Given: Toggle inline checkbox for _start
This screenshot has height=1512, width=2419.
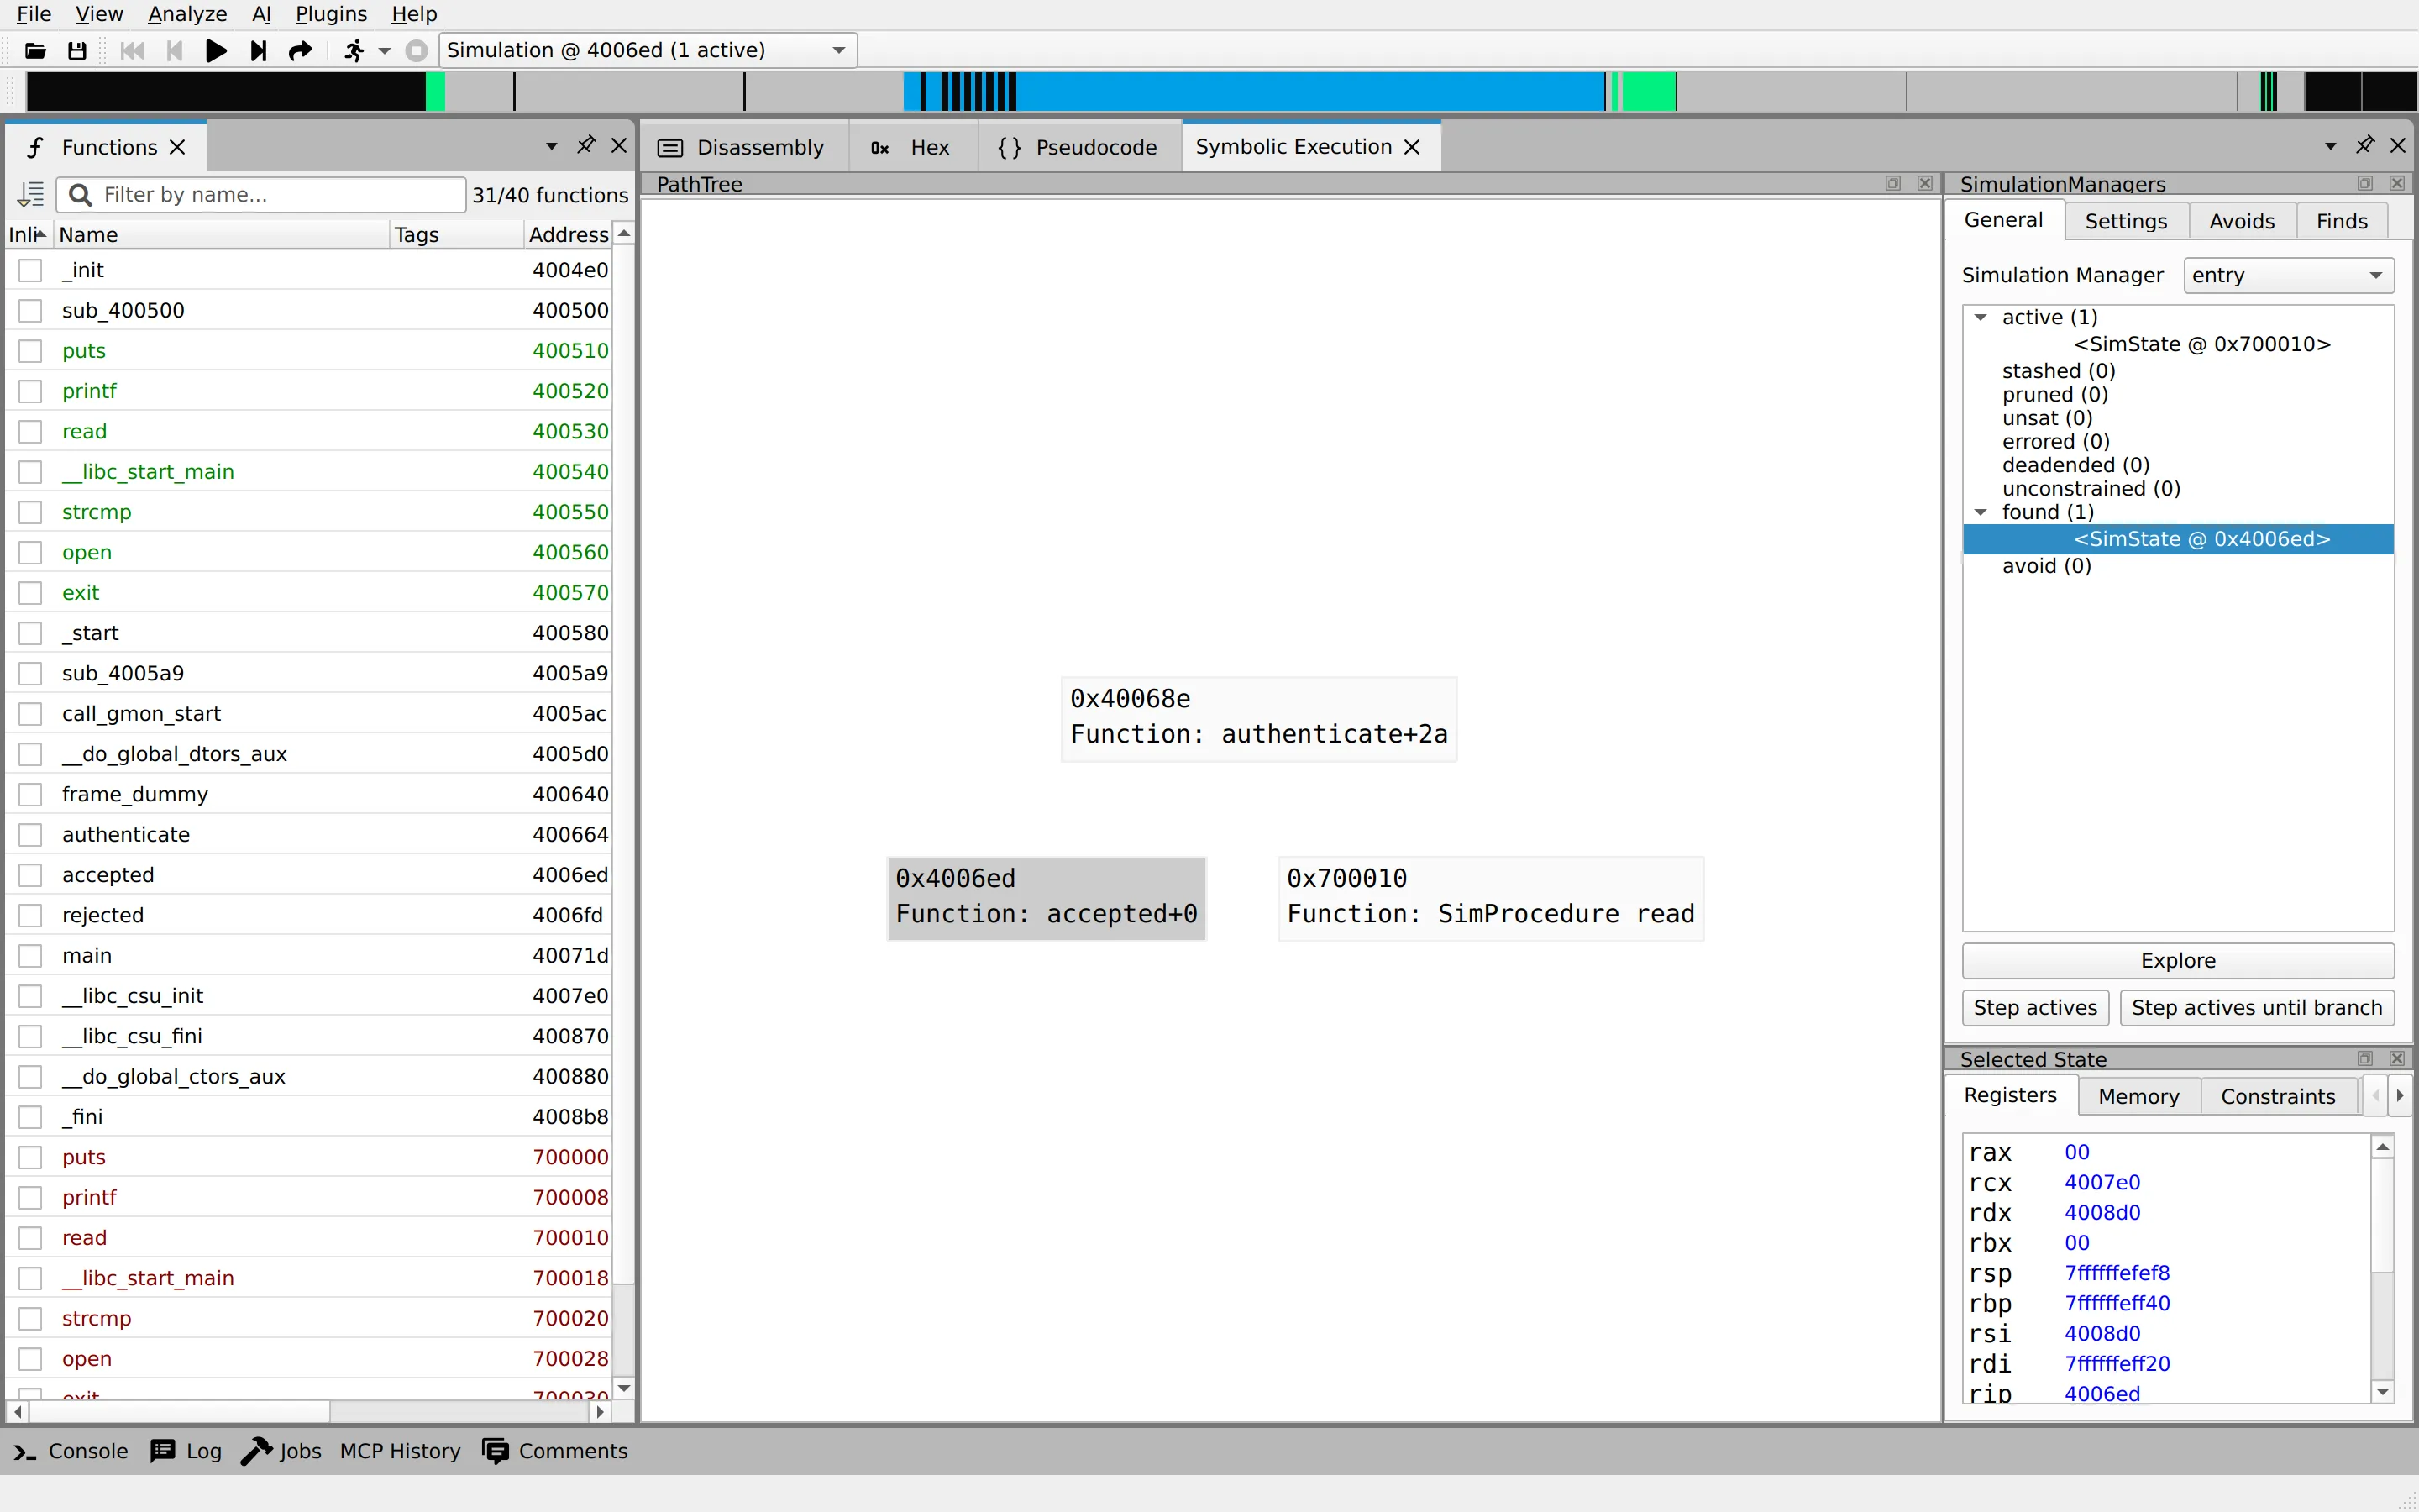Looking at the screenshot, I should [30, 633].
